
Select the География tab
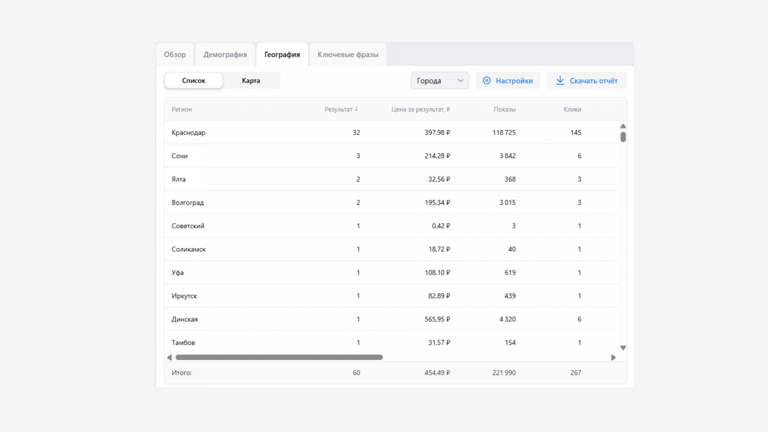[282, 55]
